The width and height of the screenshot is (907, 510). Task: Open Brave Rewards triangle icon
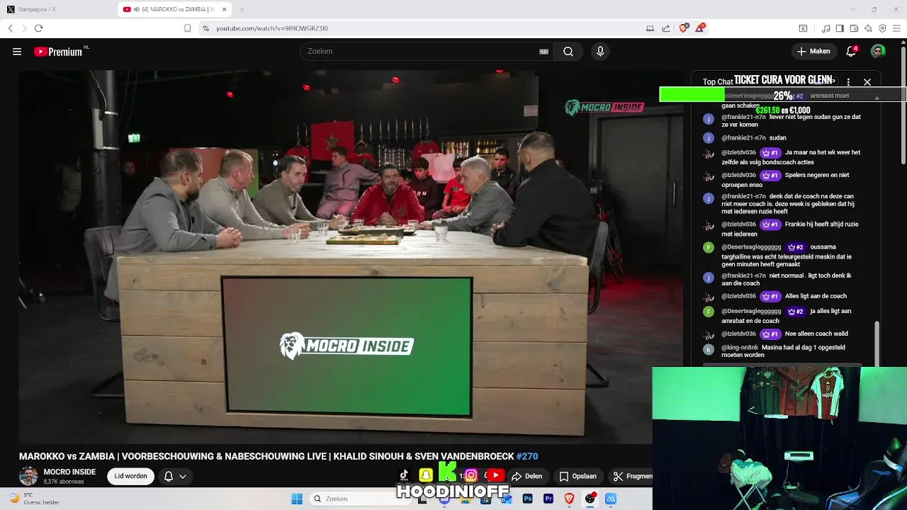click(700, 28)
